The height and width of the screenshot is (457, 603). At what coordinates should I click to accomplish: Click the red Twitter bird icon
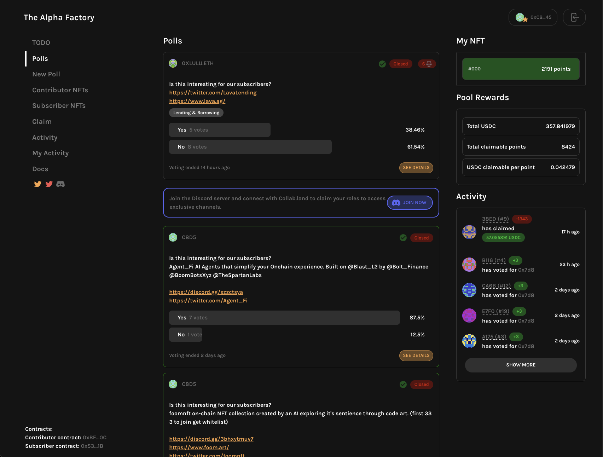point(49,184)
